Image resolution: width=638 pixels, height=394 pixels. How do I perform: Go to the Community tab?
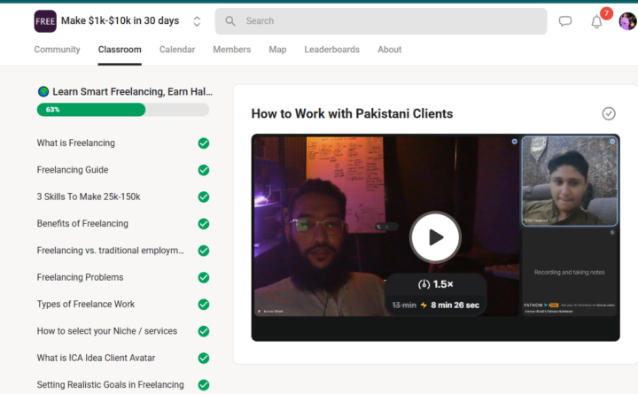[x=57, y=50]
